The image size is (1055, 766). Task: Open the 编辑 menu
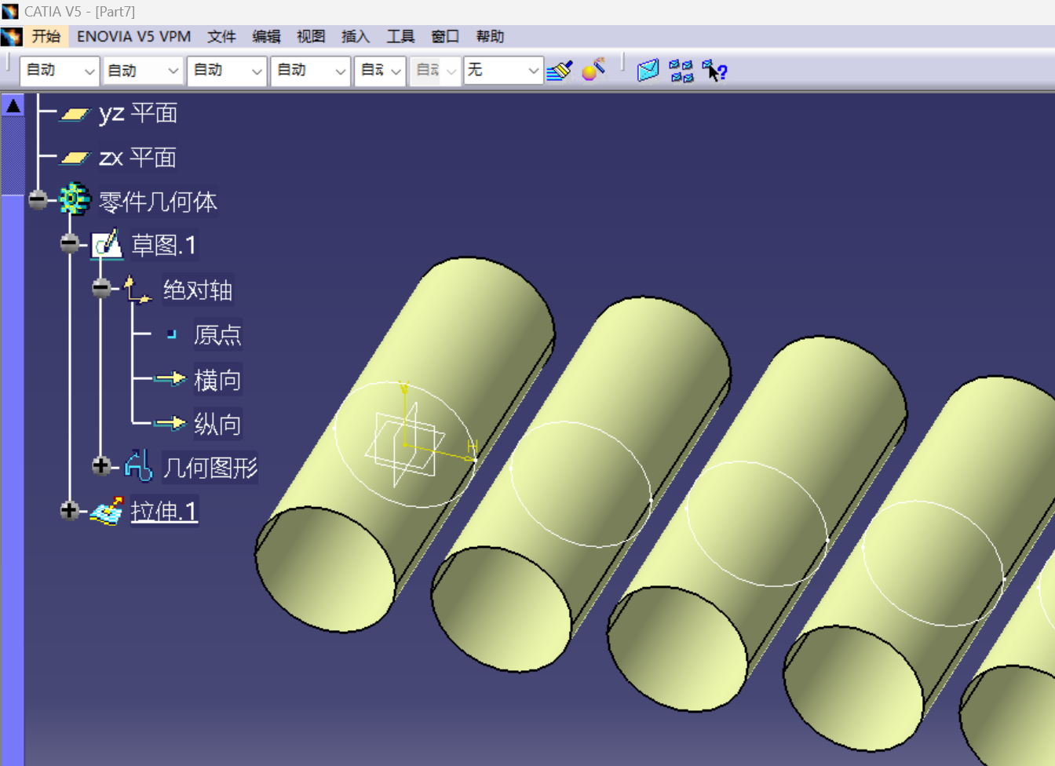pyautogui.click(x=266, y=36)
